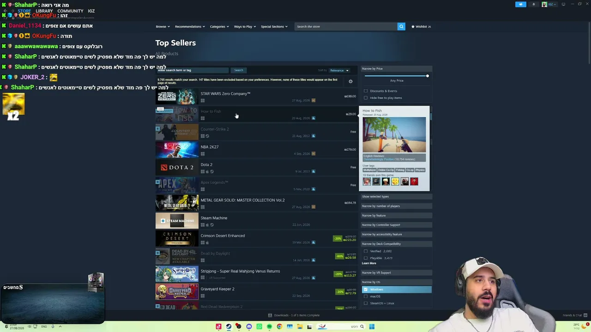Open the Categories dropdown menu
The width and height of the screenshot is (591, 332).
pos(219,27)
